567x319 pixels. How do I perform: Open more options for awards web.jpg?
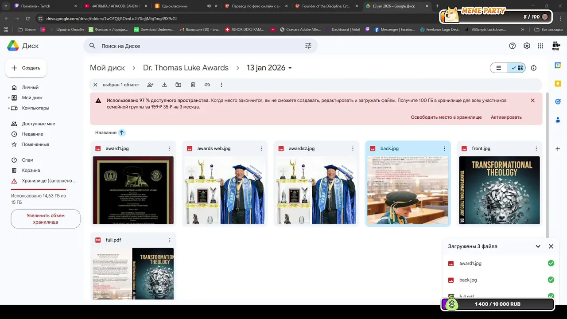pos(261,148)
